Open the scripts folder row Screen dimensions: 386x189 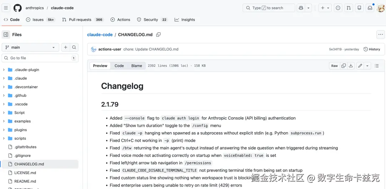[40, 139]
